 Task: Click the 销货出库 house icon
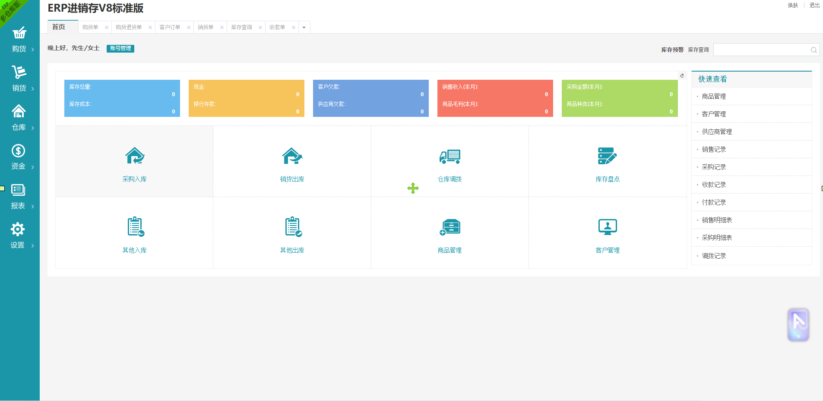point(292,156)
